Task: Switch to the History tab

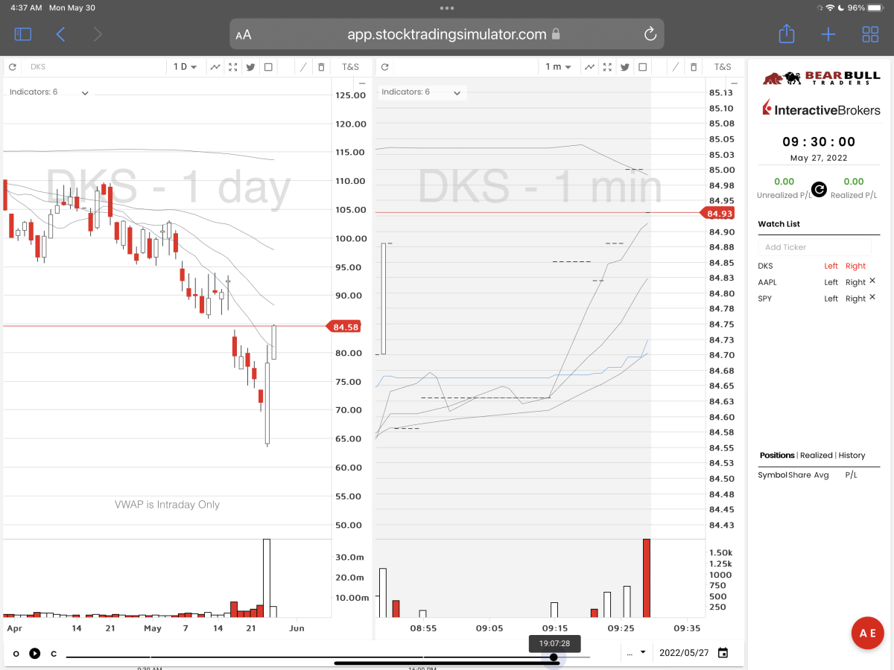Action: (x=852, y=455)
